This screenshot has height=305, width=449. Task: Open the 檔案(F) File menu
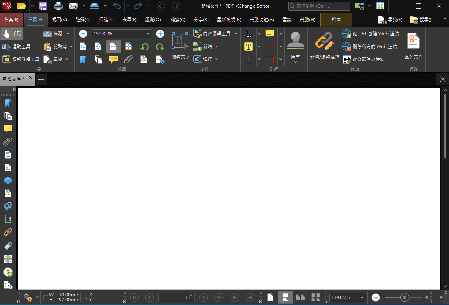tap(11, 20)
